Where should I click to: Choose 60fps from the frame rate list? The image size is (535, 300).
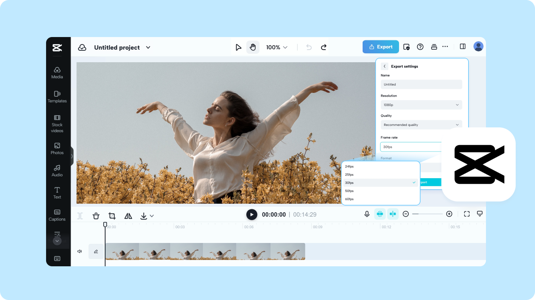coord(380,199)
